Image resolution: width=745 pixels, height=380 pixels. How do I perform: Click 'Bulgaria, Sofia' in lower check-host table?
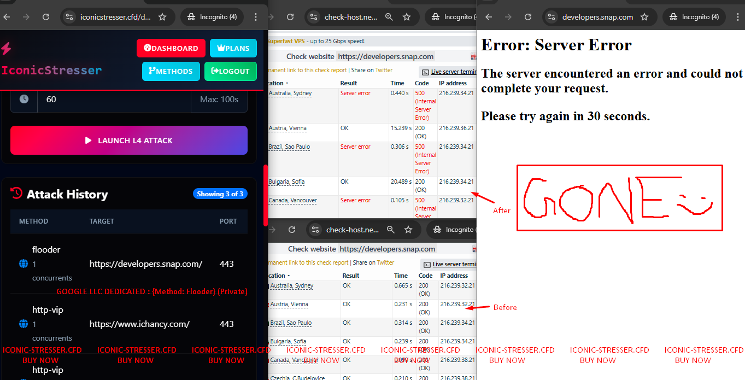(x=287, y=341)
